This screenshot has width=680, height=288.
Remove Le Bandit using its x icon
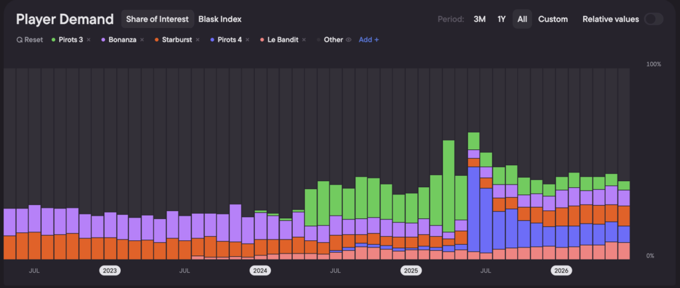(304, 40)
